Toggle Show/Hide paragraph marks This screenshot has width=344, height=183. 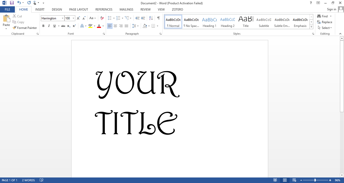pyautogui.click(x=158, y=18)
